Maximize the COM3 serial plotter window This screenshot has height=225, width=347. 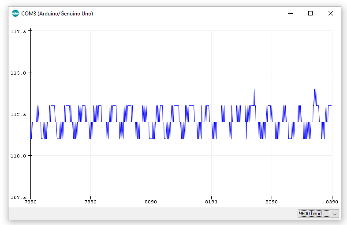click(310, 14)
